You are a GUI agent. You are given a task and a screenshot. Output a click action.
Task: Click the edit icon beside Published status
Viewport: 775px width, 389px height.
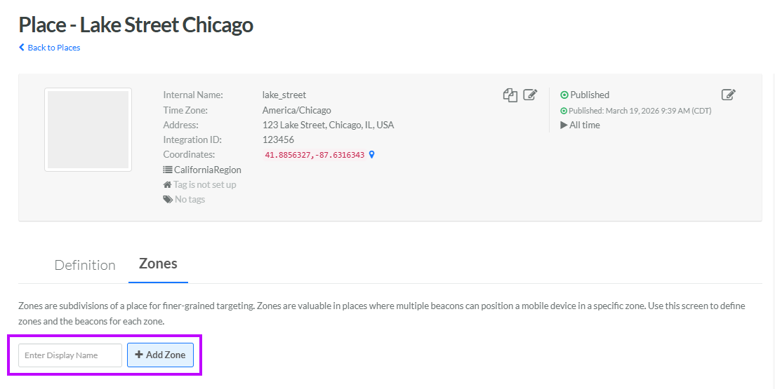click(x=729, y=95)
